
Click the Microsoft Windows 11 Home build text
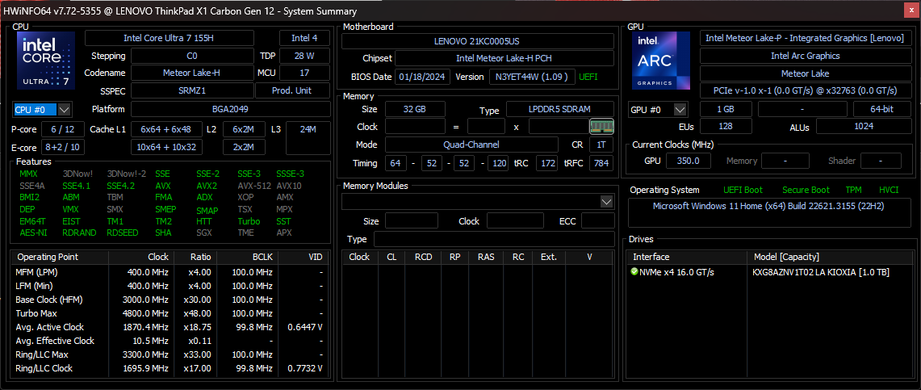769,207
